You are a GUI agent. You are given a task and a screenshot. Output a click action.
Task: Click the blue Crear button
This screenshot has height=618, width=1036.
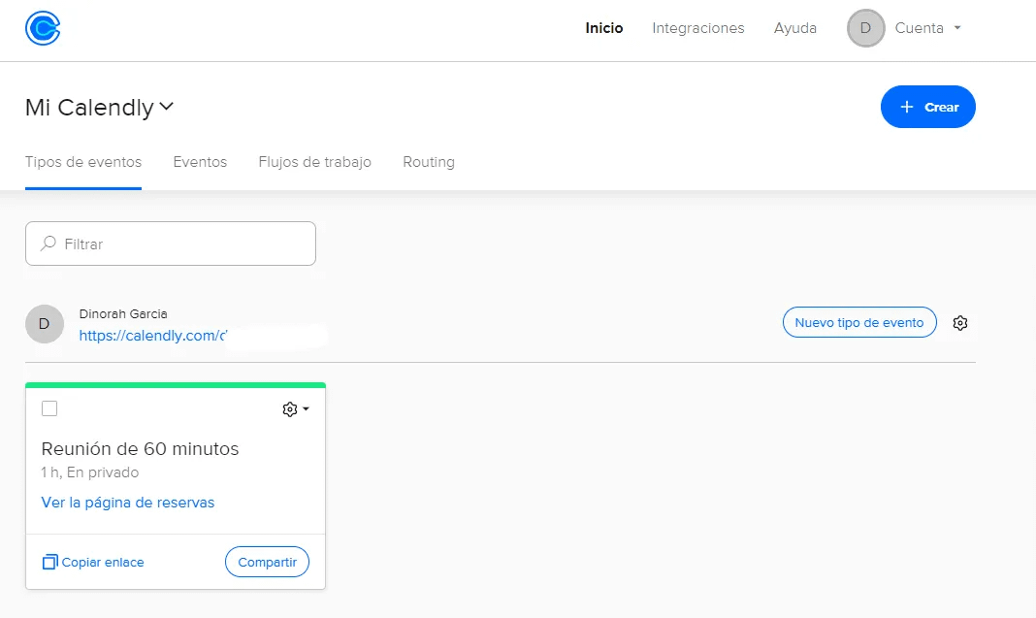[927, 107]
